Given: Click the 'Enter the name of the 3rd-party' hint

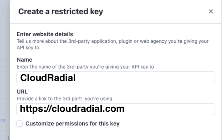Looking at the screenshot, I should coord(85,67).
